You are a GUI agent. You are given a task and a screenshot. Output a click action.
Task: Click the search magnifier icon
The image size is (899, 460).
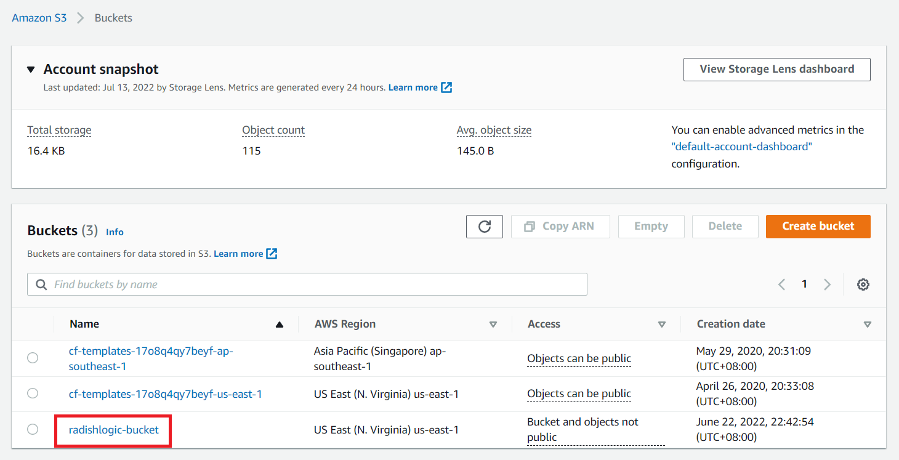pos(42,284)
